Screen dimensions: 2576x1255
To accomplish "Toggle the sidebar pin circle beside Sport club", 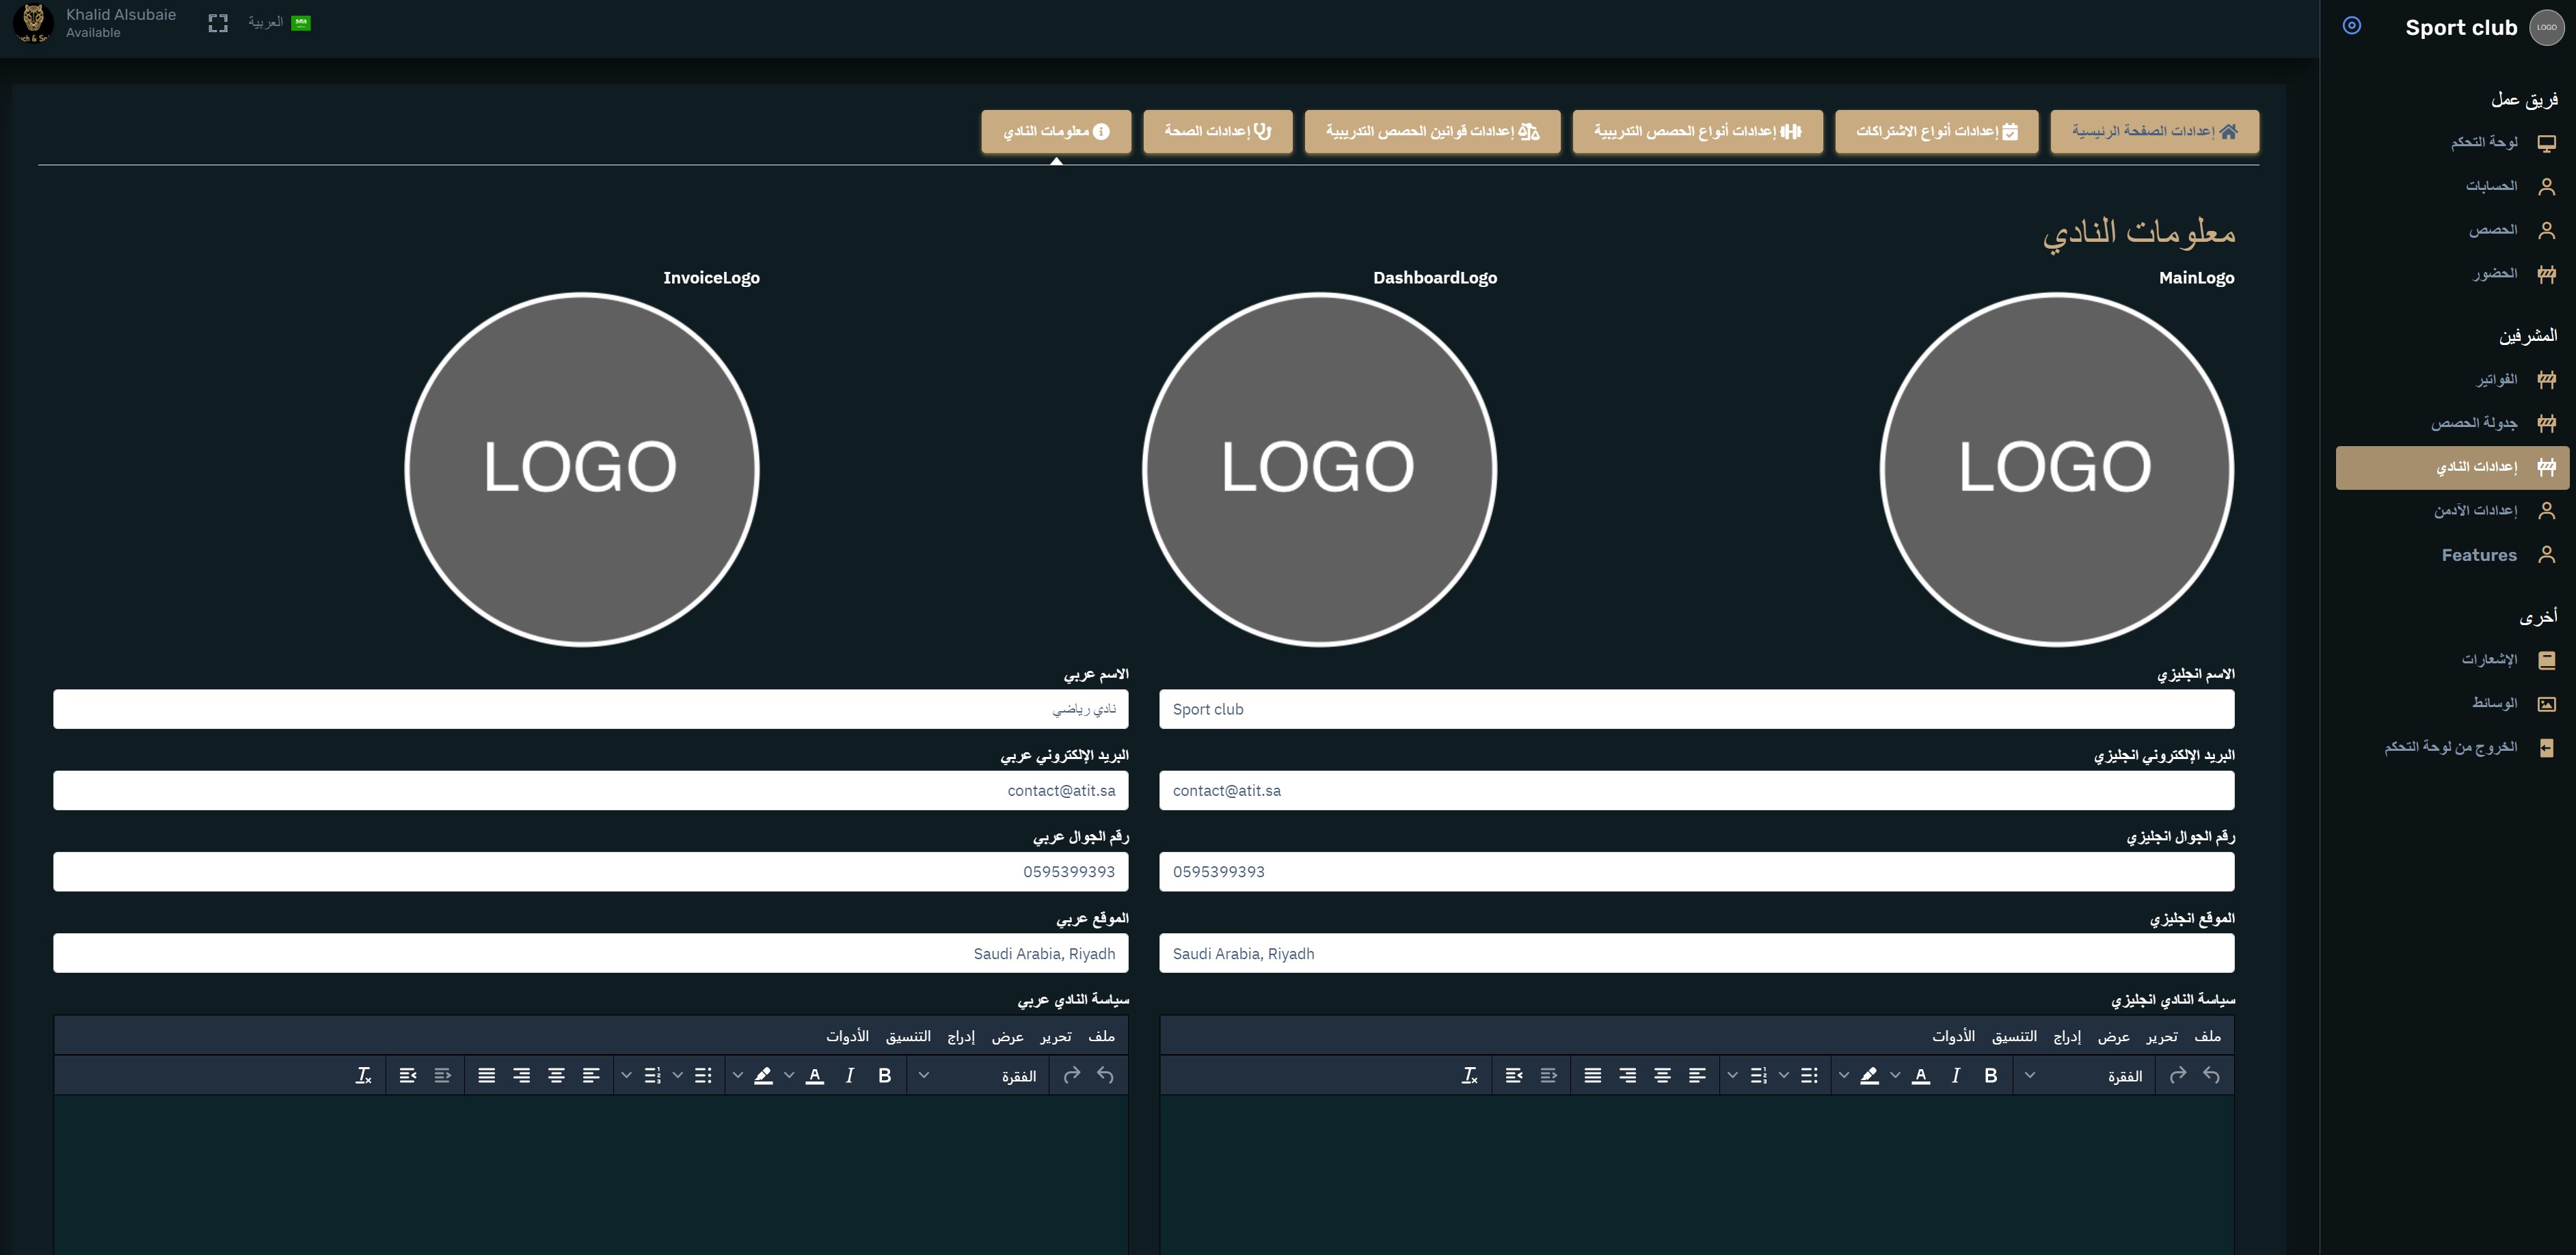I will (2352, 26).
